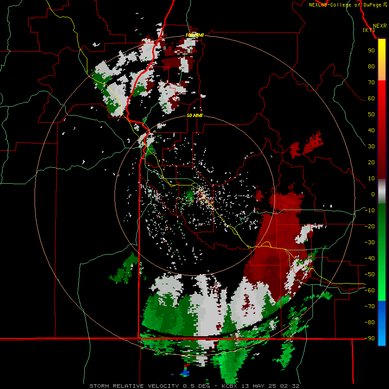The height and width of the screenshot is (389, 389).
Task: Click the 30 value on the velocity scale
Action: (371, 147)
